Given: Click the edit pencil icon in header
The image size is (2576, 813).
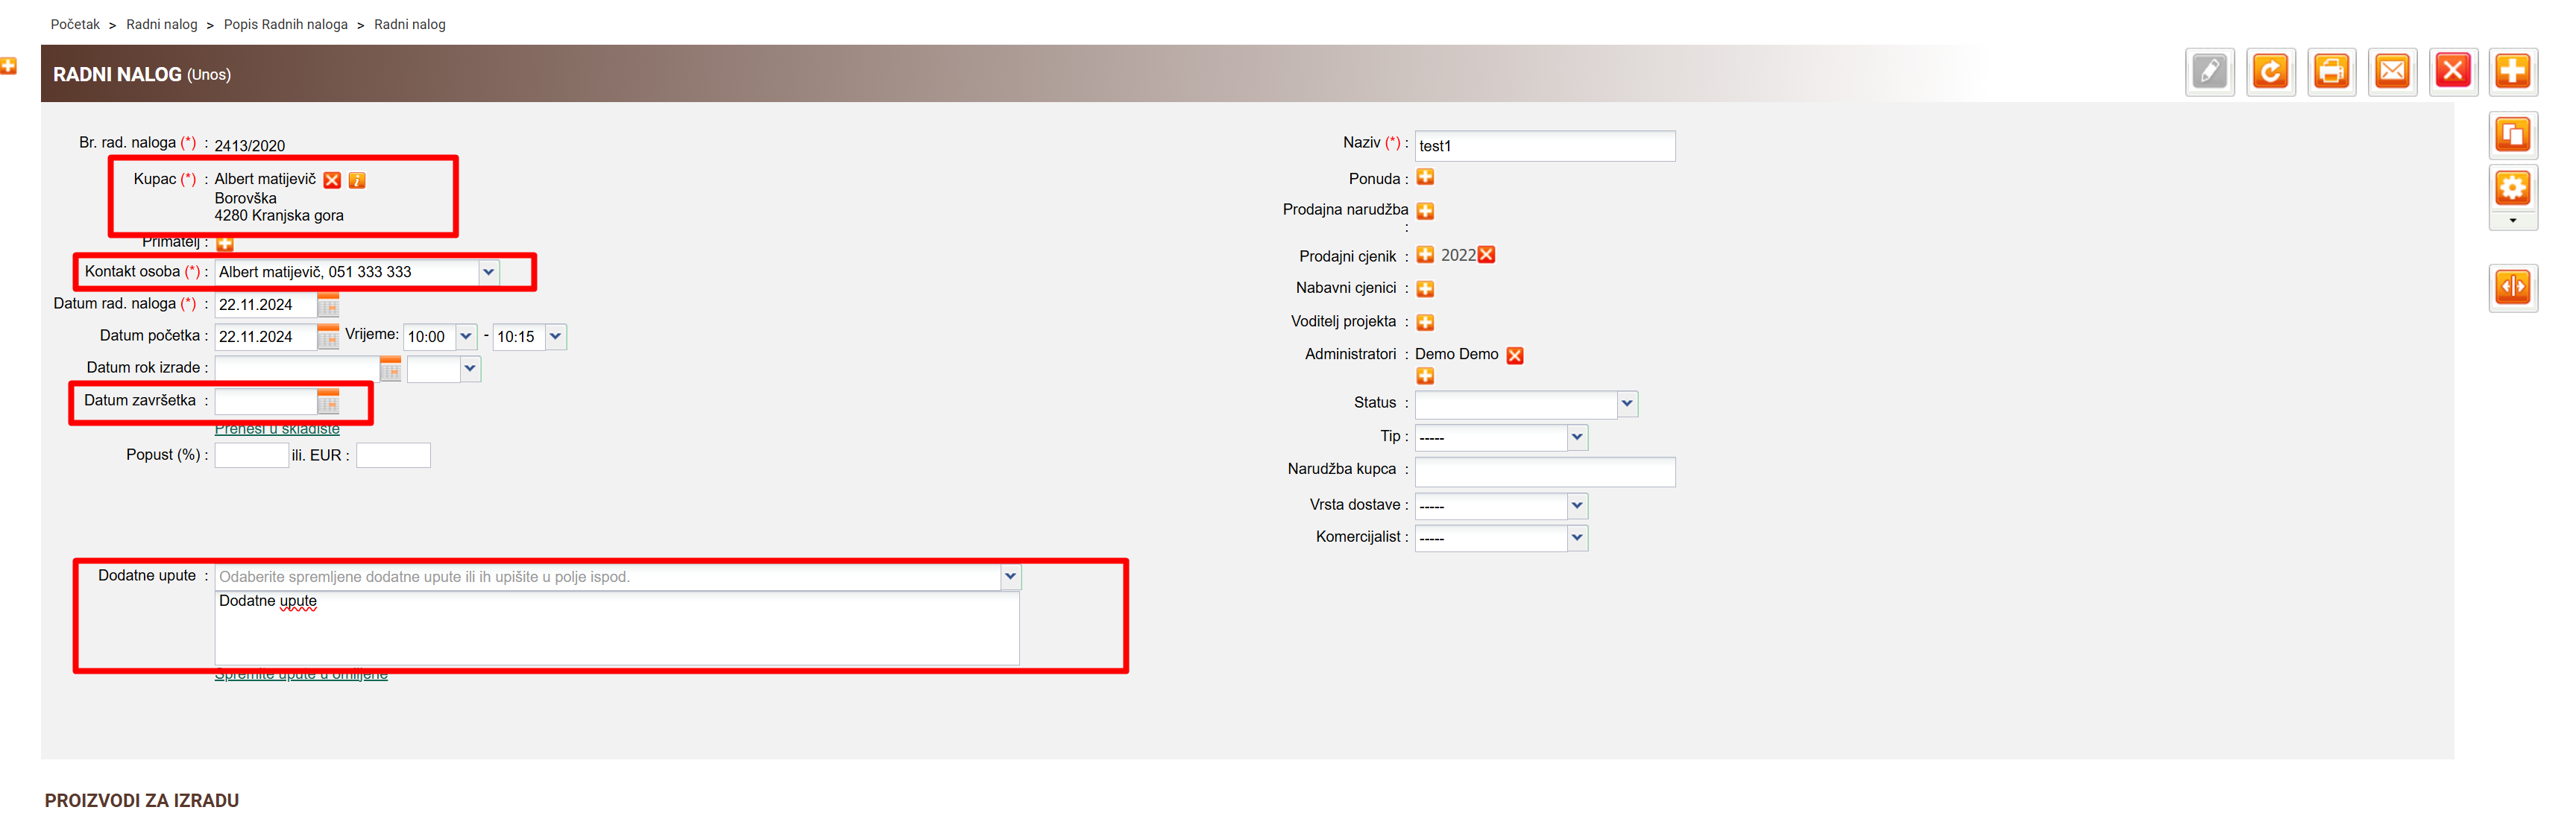Looking at the screenshot, I should [x=2209, y=72].
